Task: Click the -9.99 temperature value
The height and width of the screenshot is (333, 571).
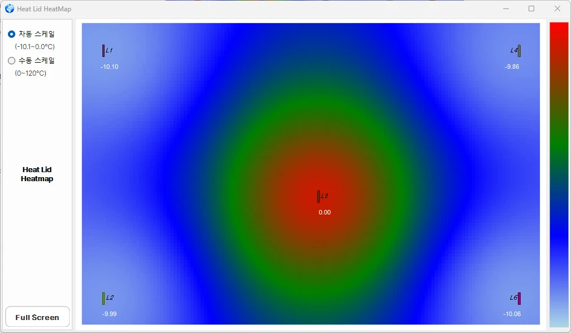Action: 109,314
